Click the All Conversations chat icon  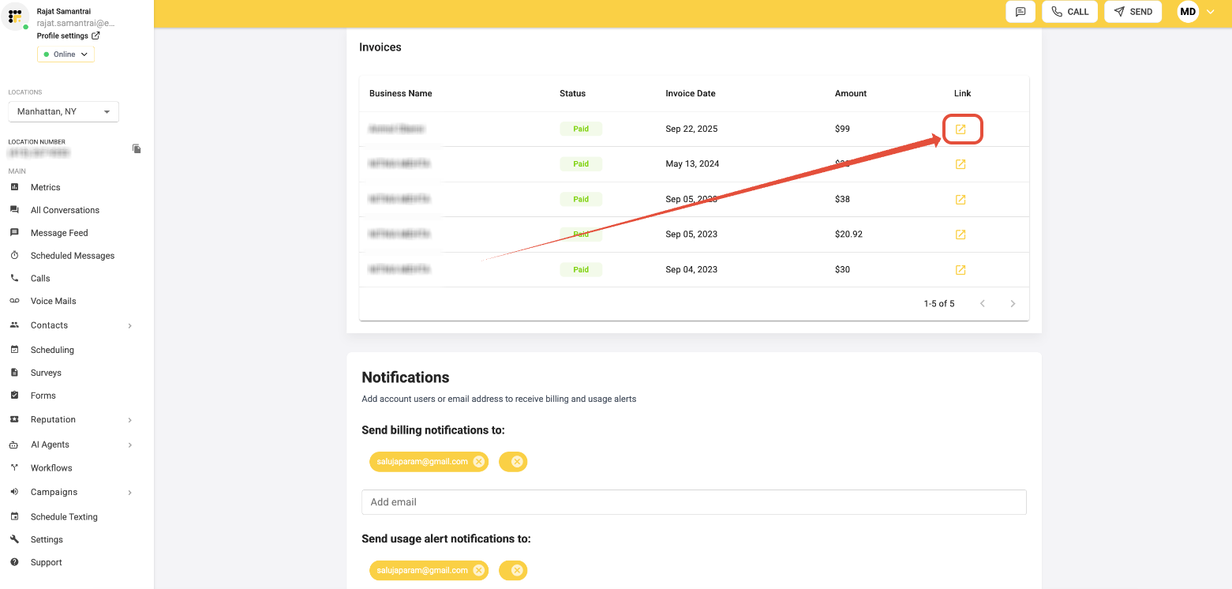pyautogui.click(x=14, y=210)
